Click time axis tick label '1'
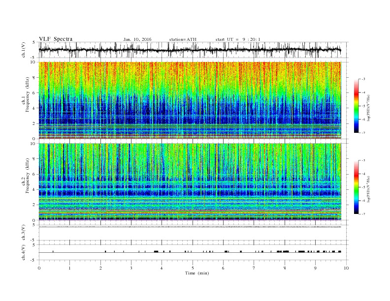The height and width of the screenshot is (301, 390). [69, 268]
